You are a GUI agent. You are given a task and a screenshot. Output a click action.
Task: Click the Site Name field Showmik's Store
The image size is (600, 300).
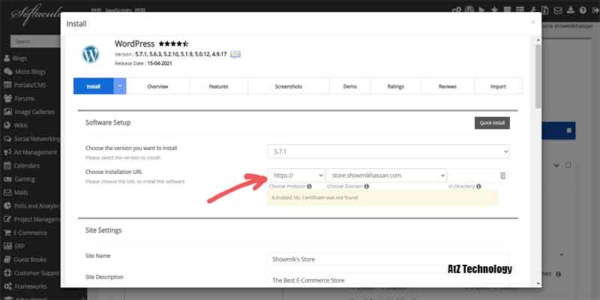tap(388, 259)
